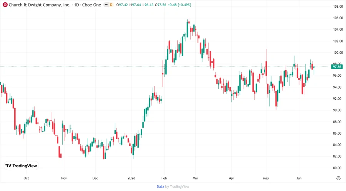The height and width of the screenshot is (191, 346).
Task: Click the open value O97.42
Action: pyautogui.click(x=122, y=5)
